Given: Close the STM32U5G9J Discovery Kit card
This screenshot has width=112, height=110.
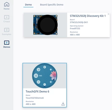Looking at the screenshot, I should pyautogui.click(x=108, y=14).
